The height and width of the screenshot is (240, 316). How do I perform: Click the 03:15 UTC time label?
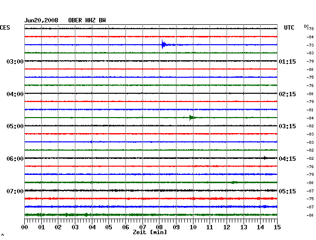287,126
